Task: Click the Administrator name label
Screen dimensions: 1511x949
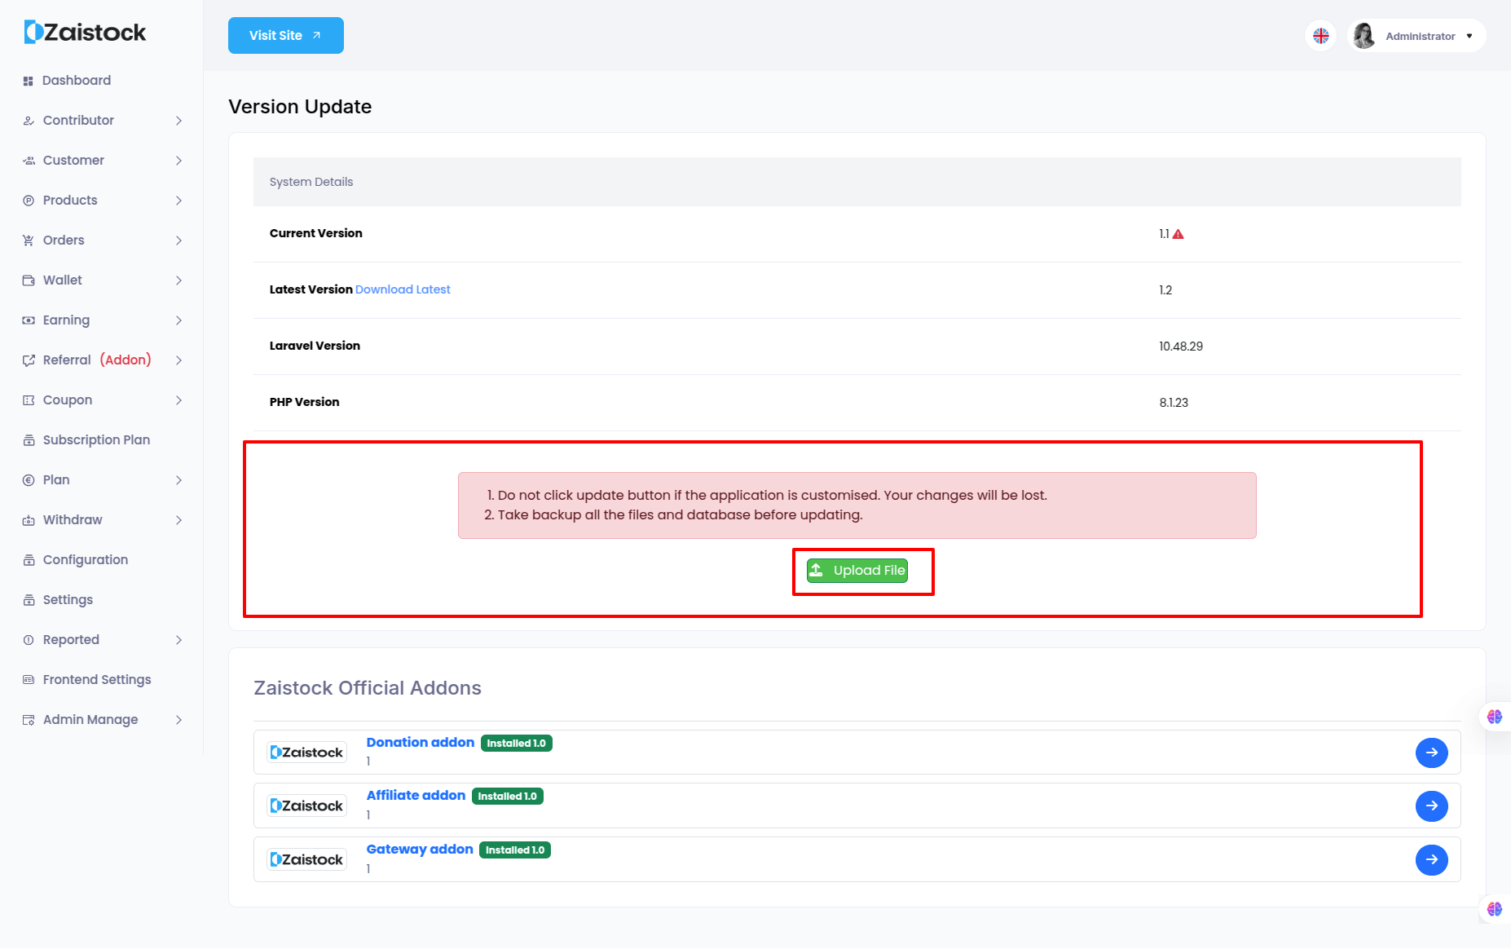Action: pyautogui.click(x=1421, y=37)
